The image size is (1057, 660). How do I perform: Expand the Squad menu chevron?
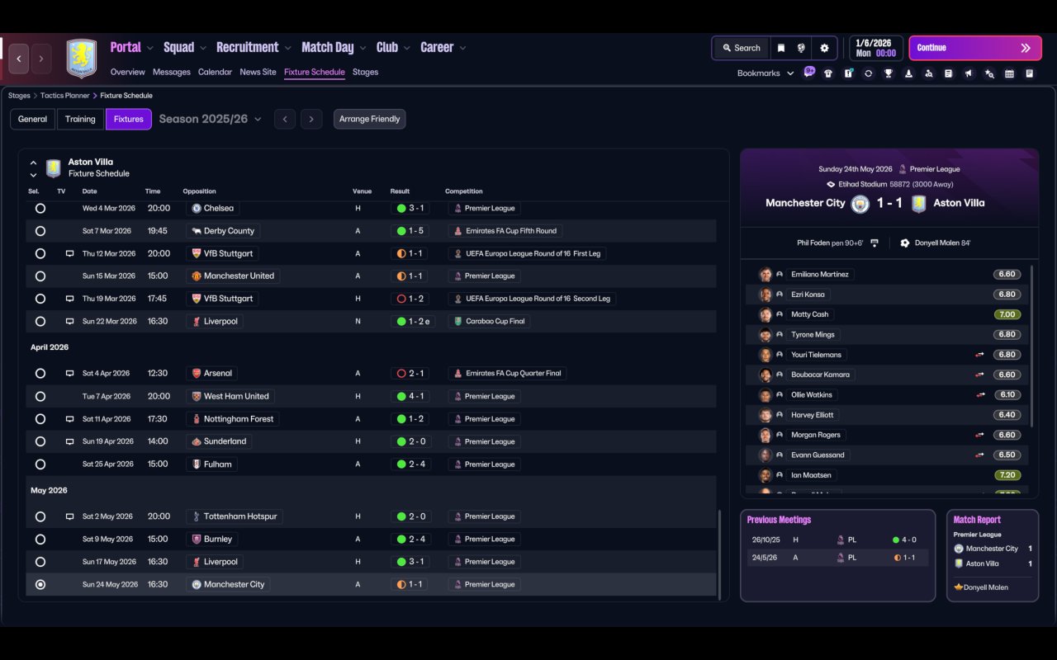point(203,48)
